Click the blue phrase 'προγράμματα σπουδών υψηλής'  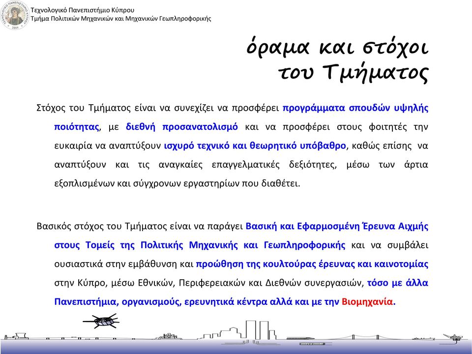tap(355, 108)
